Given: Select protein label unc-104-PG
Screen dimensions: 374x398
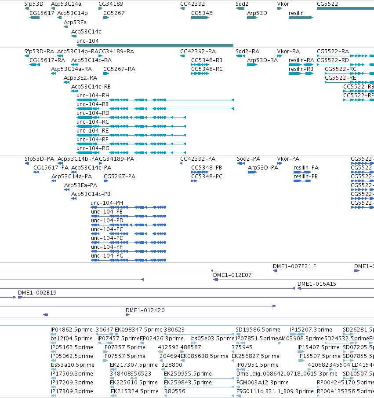Looking at the screenshot, I should (x=107, y=256).
